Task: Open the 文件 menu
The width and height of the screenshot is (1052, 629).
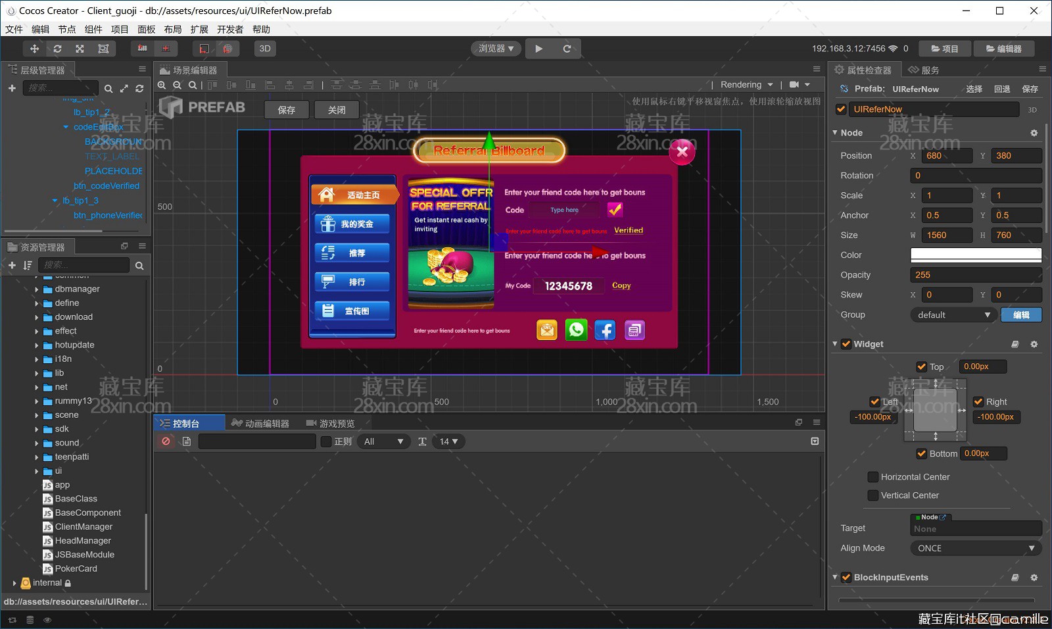Action: 14,30
